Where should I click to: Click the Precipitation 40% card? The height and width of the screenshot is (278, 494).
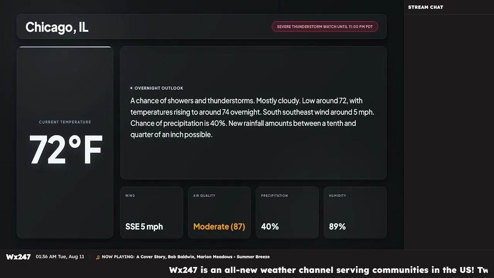[287, 212]
